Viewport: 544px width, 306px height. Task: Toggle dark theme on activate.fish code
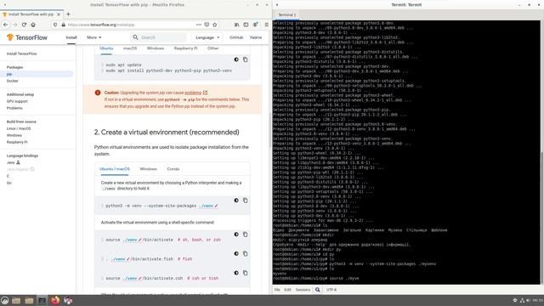coord(236,253)
